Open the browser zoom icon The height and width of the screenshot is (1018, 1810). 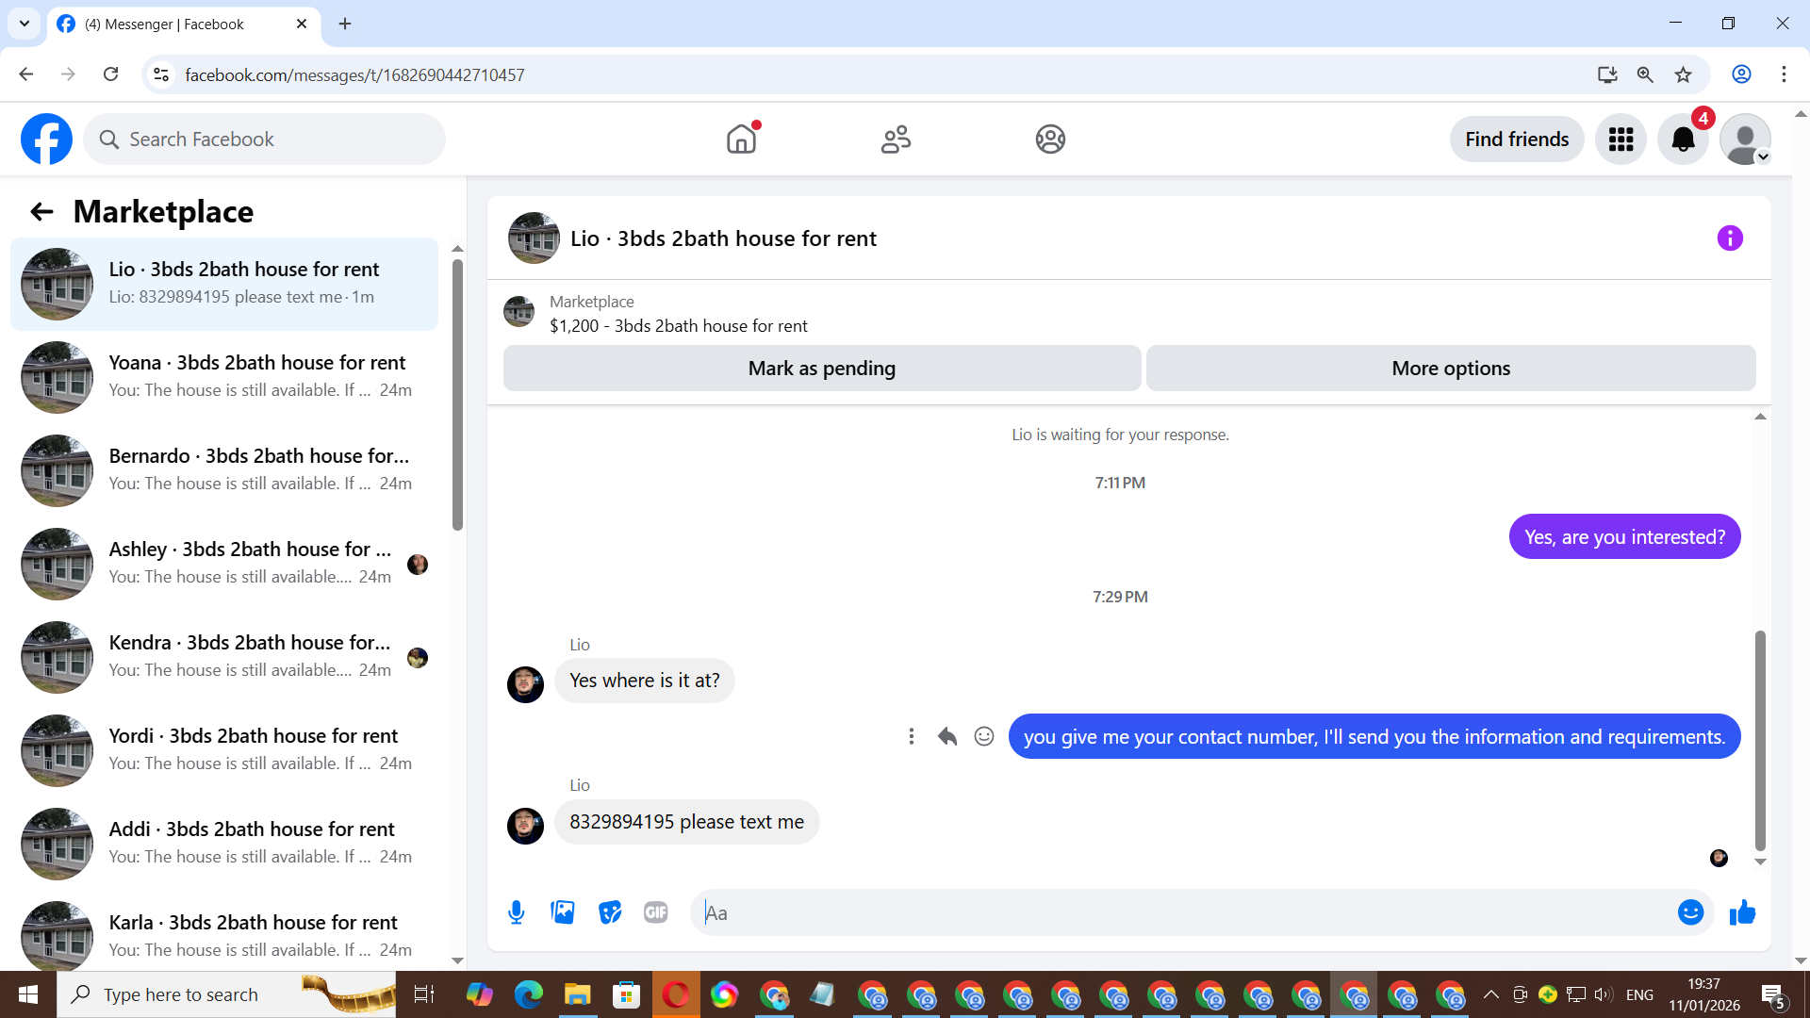(x=1645, y=74)
